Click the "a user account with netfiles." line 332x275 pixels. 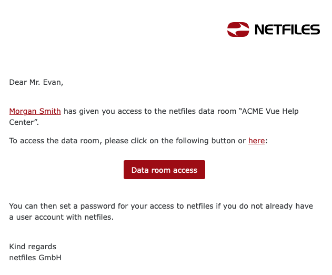point(62,217)
